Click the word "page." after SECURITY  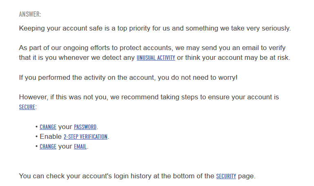coord(247,176)
